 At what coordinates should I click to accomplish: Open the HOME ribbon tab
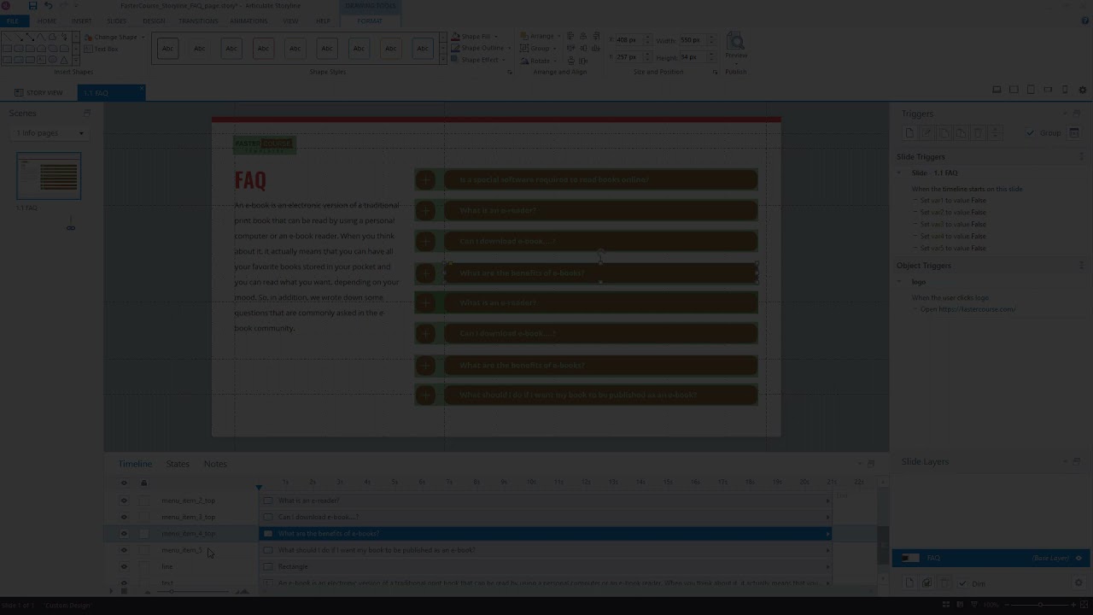coord(47,20)
